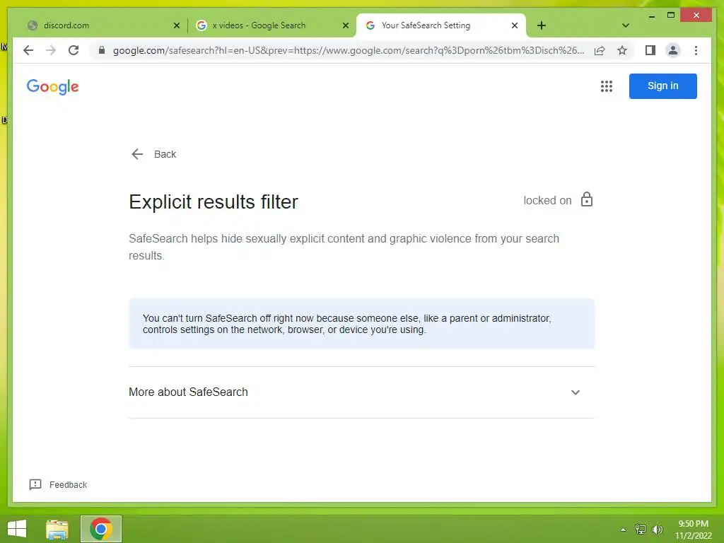Show hidden system tray icons
Viewport: 724px width, 543px height.
(x=623, y=530)
